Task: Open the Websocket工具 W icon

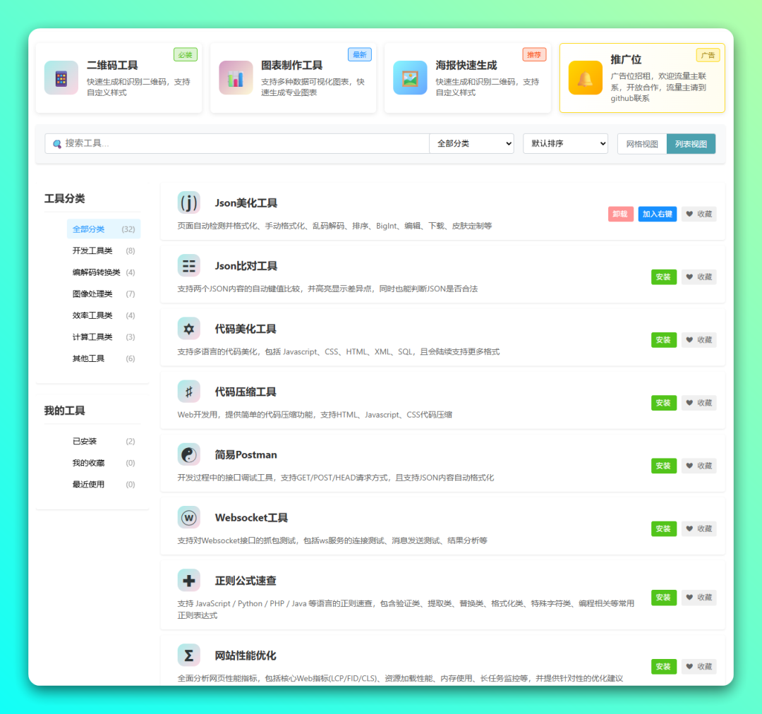Action: [188, 517]
